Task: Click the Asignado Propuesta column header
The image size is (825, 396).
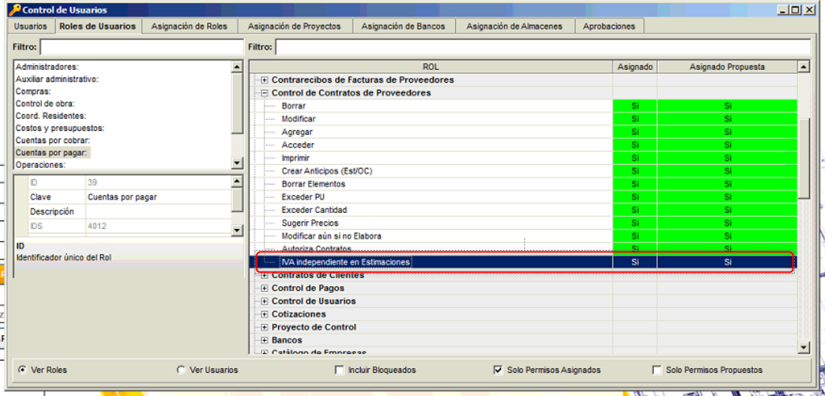Action: point(727,67)
